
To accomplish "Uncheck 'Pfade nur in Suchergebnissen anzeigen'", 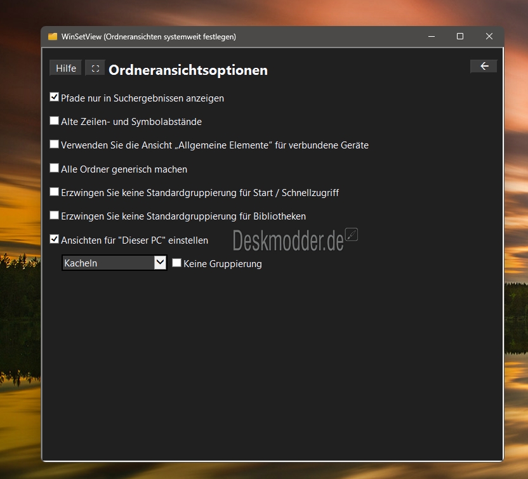I will (54, 97).
